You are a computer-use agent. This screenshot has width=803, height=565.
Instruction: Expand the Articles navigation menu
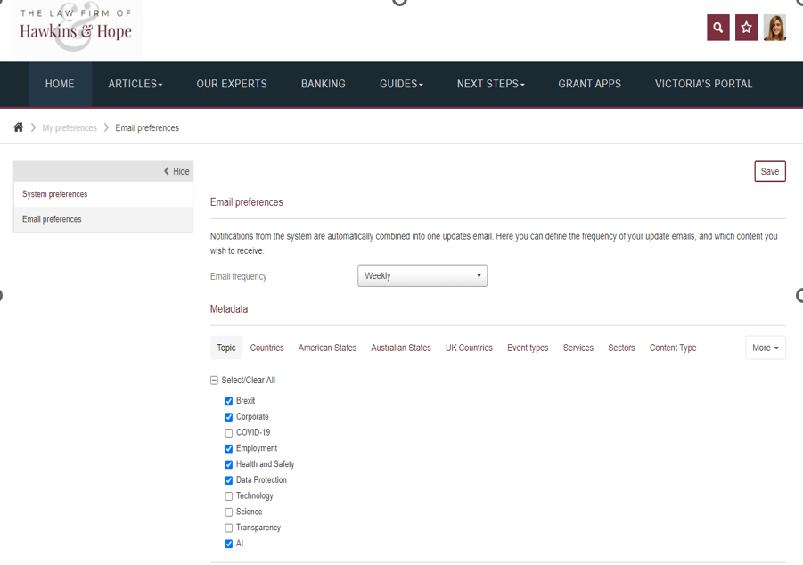point(135,84)
